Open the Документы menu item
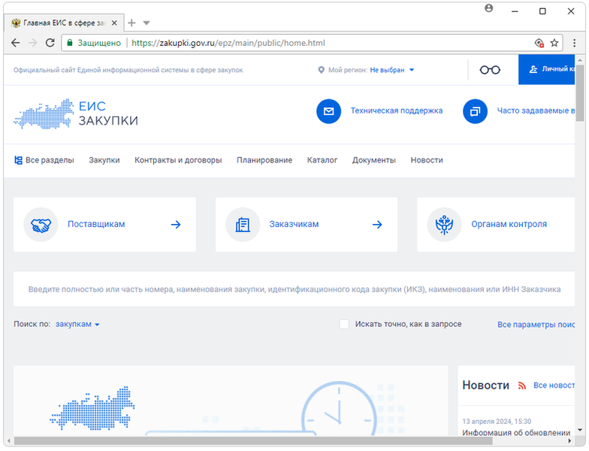The image size is (589, 451). pyautogui.click(x=374, y=161)
